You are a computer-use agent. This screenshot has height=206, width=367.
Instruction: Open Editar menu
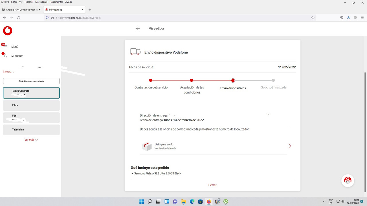coord(14,2)
